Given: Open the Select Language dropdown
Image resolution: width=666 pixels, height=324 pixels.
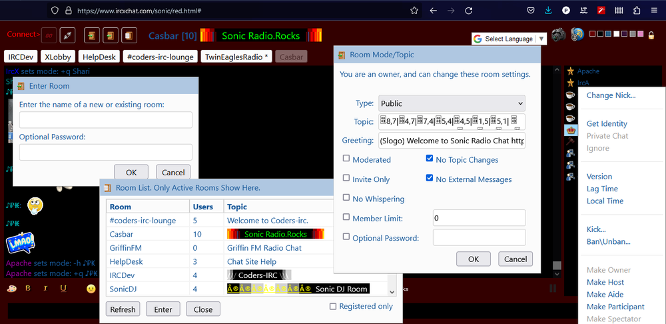Looking at the screenshot, I should pyautogui.click(x=508, y=39).
